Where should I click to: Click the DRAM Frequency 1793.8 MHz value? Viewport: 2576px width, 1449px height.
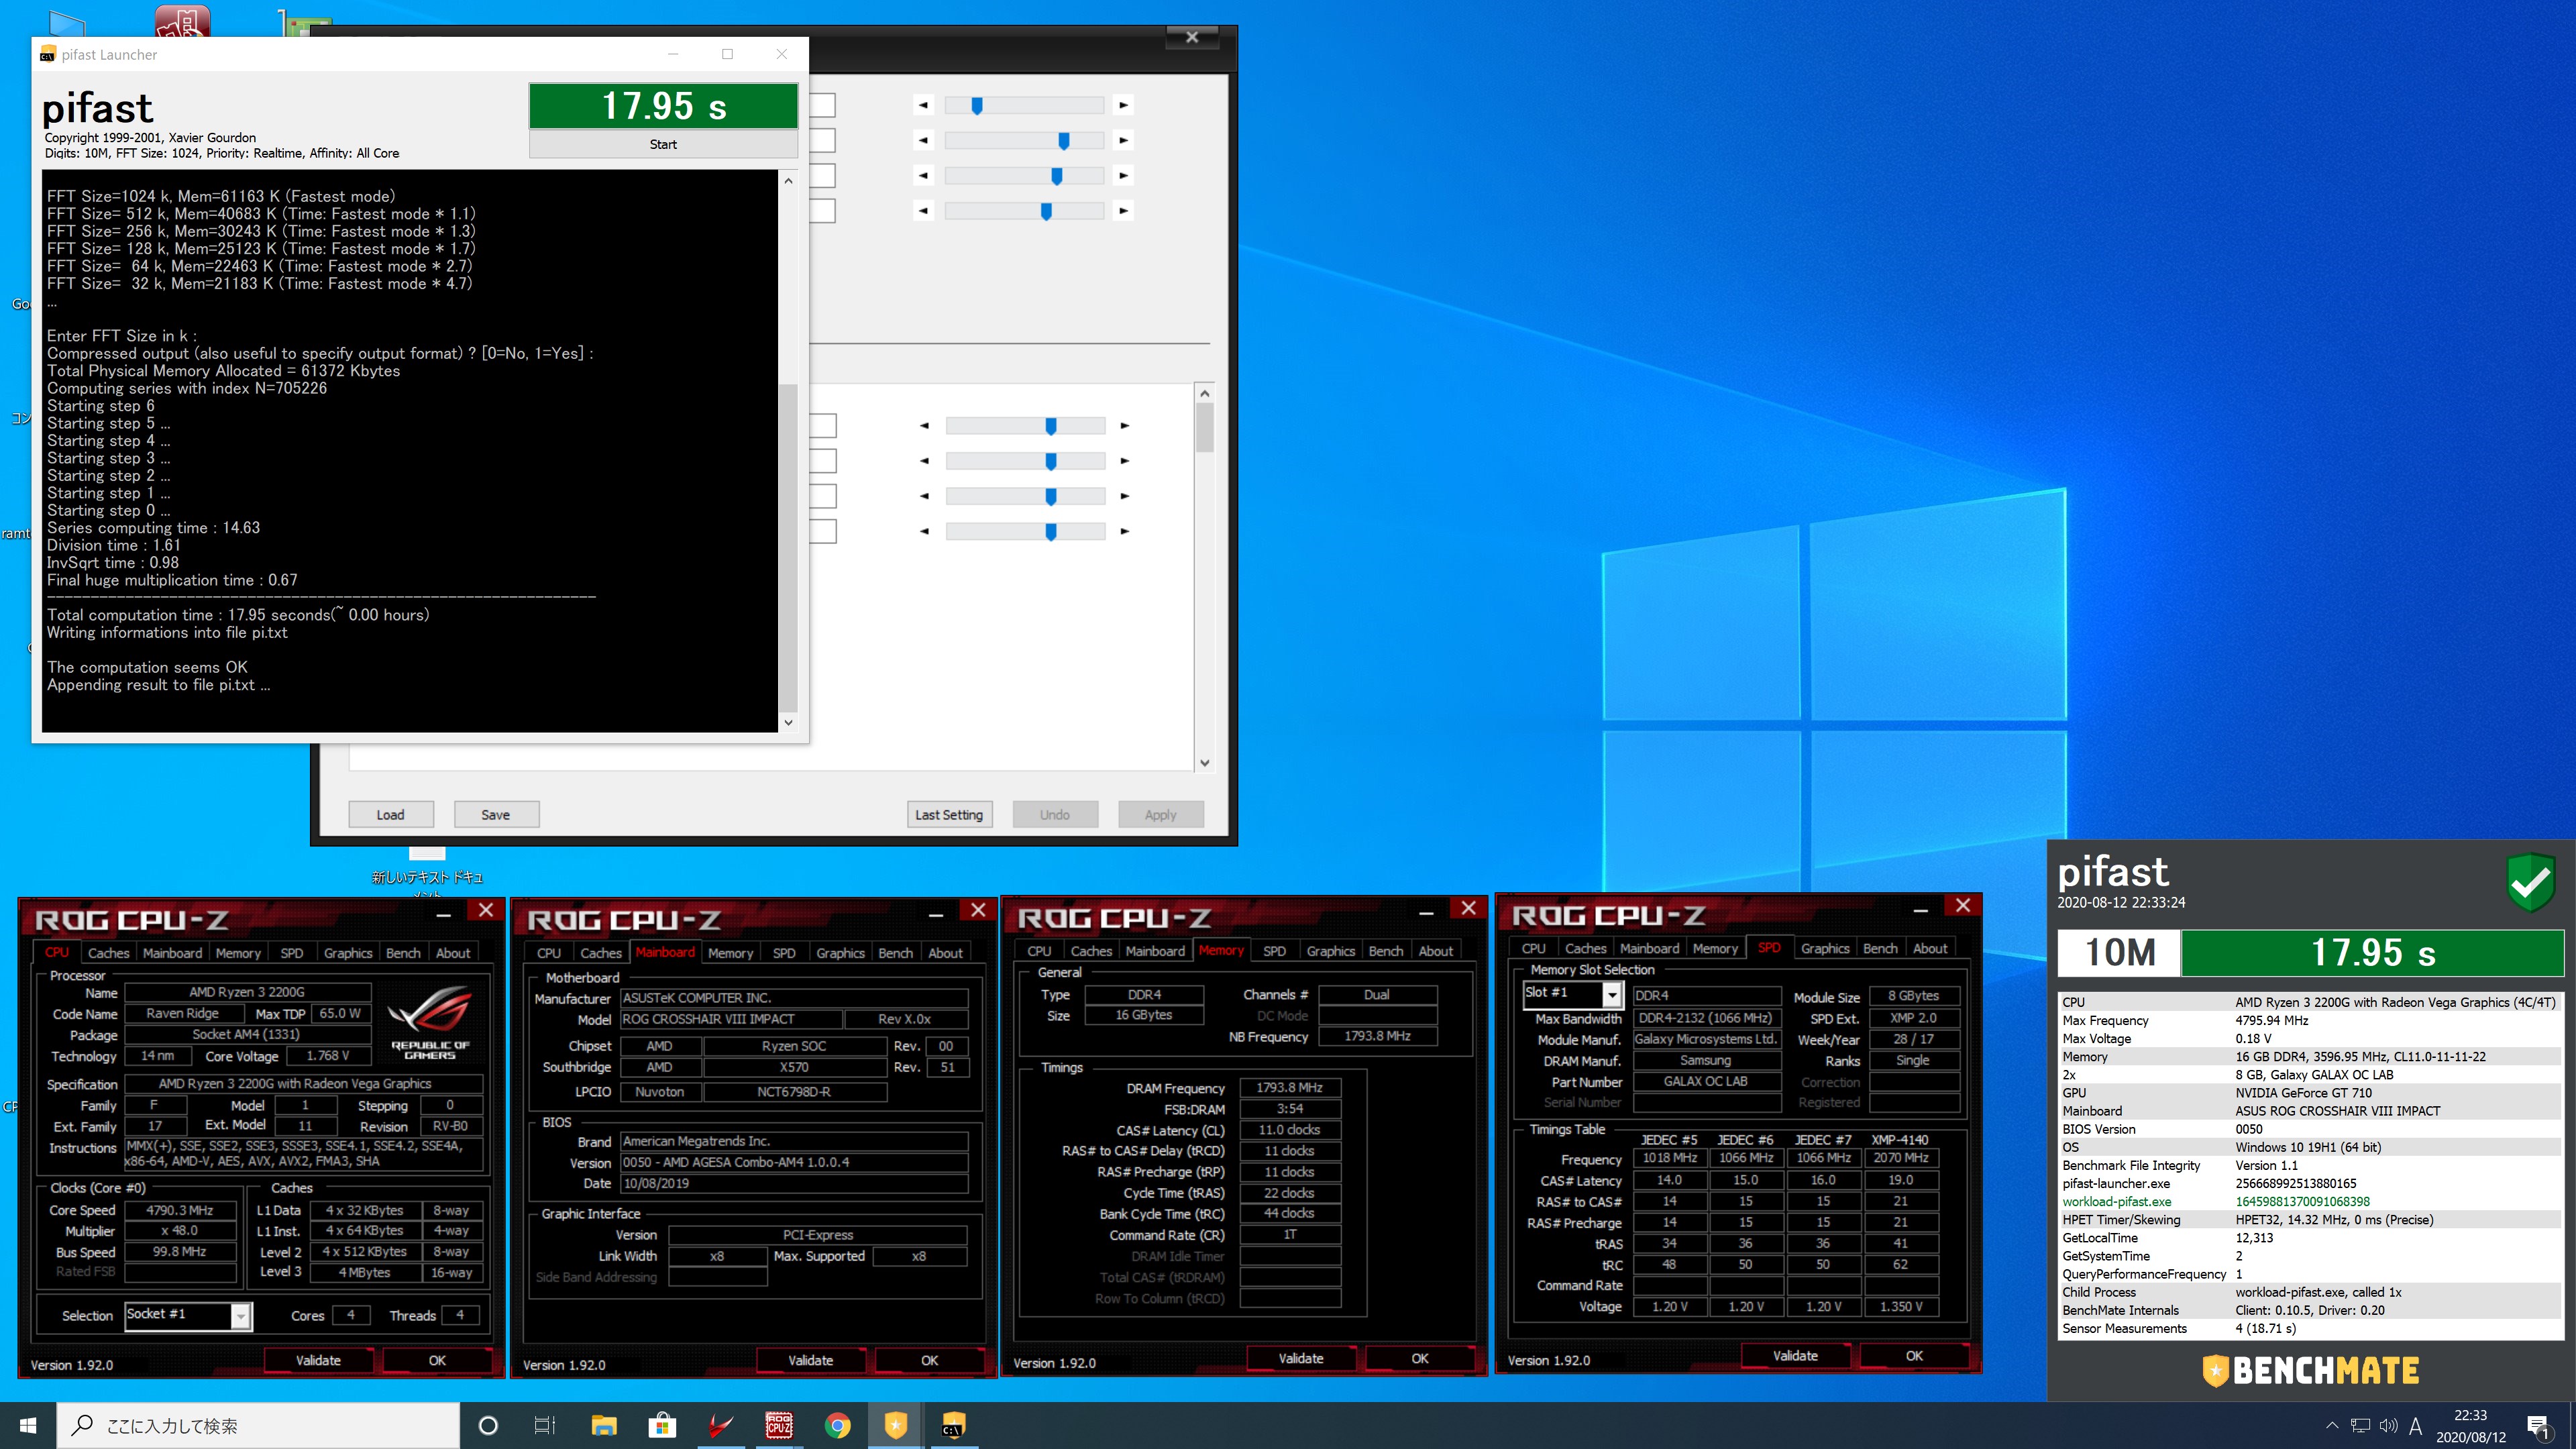[x=1289, y=1087]
